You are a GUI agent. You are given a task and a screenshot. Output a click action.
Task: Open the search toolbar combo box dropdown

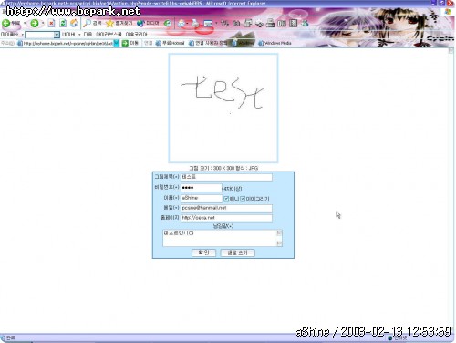[57, 35]
